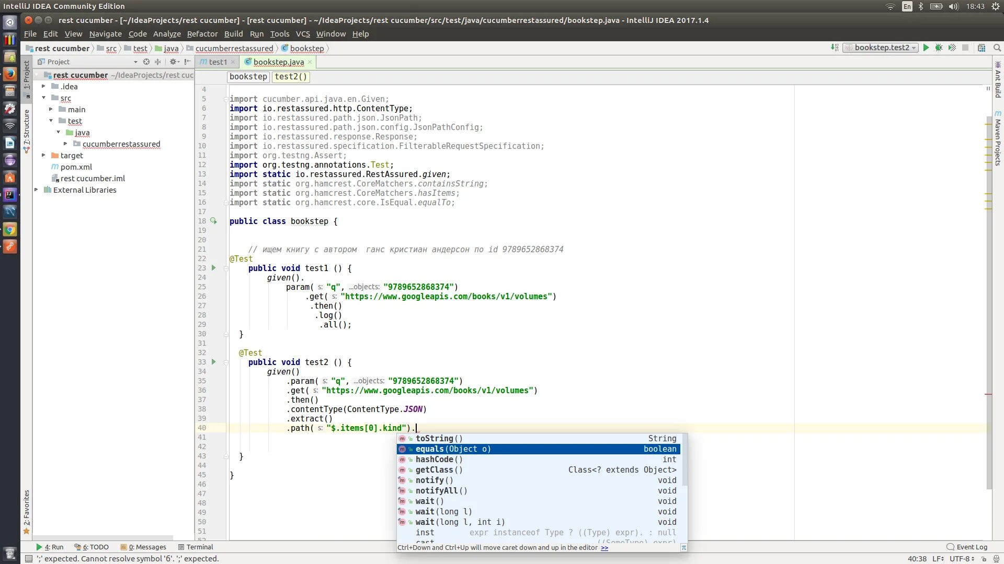Choose toString() from the completion popup

click(x=539, y=439)
